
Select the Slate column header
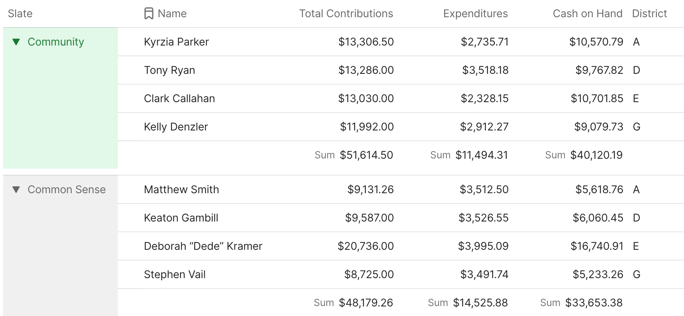tap(20, 14)
